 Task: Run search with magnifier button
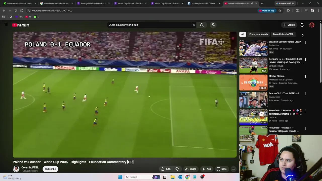[x=202, y=25]
